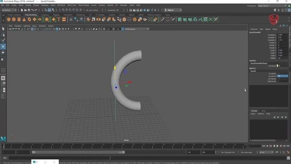Create a polygon cone from the shelf
The width and height of the screenshot is (291, 164).
click(24, 19)
